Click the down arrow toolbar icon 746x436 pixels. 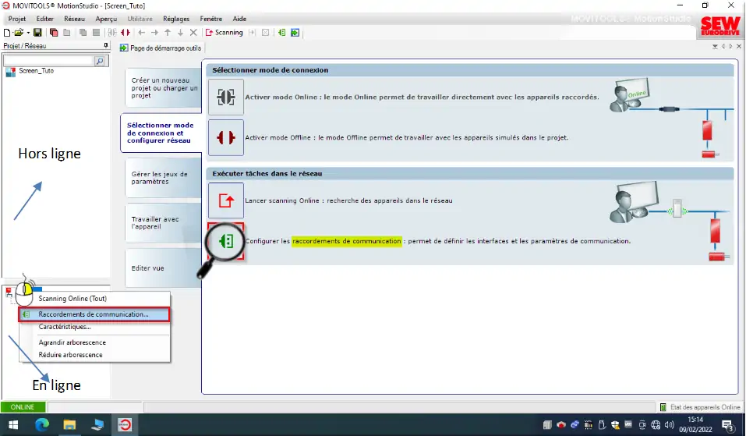[x=180, y=33]
